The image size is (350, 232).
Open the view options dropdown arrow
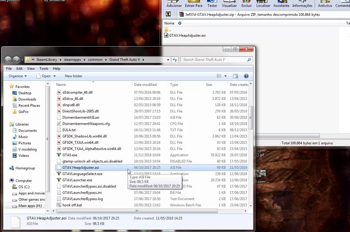point(225,76)
